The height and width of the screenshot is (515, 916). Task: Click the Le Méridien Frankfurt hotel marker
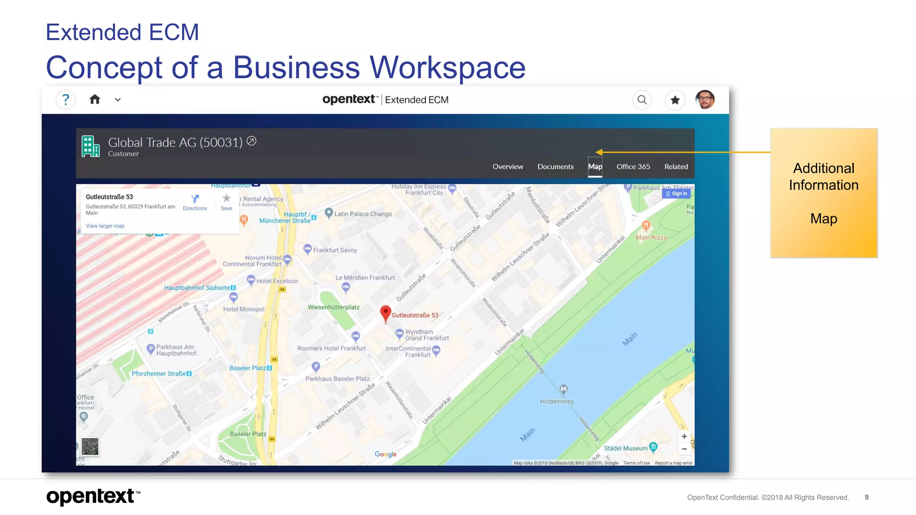[x=346, y=287]
